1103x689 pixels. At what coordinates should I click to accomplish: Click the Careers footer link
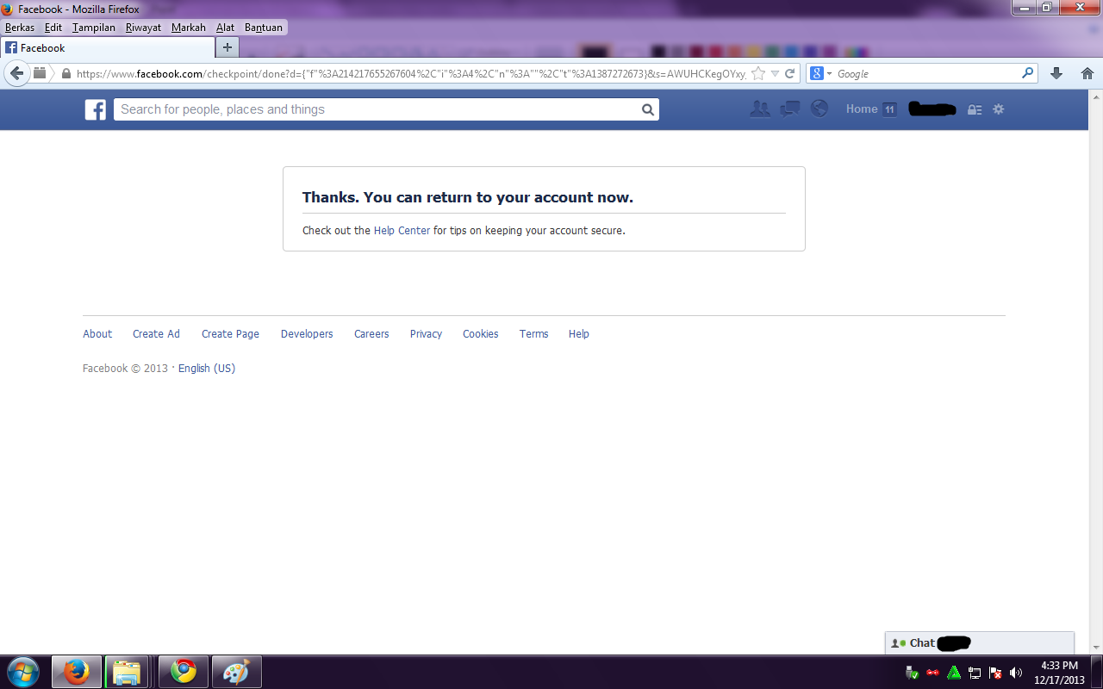[x=371, y=334]
